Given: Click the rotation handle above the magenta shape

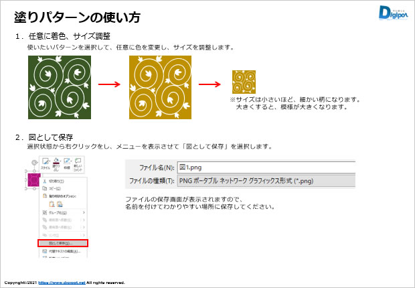Looking at the screenshot, I should click(x=33, y=163).
